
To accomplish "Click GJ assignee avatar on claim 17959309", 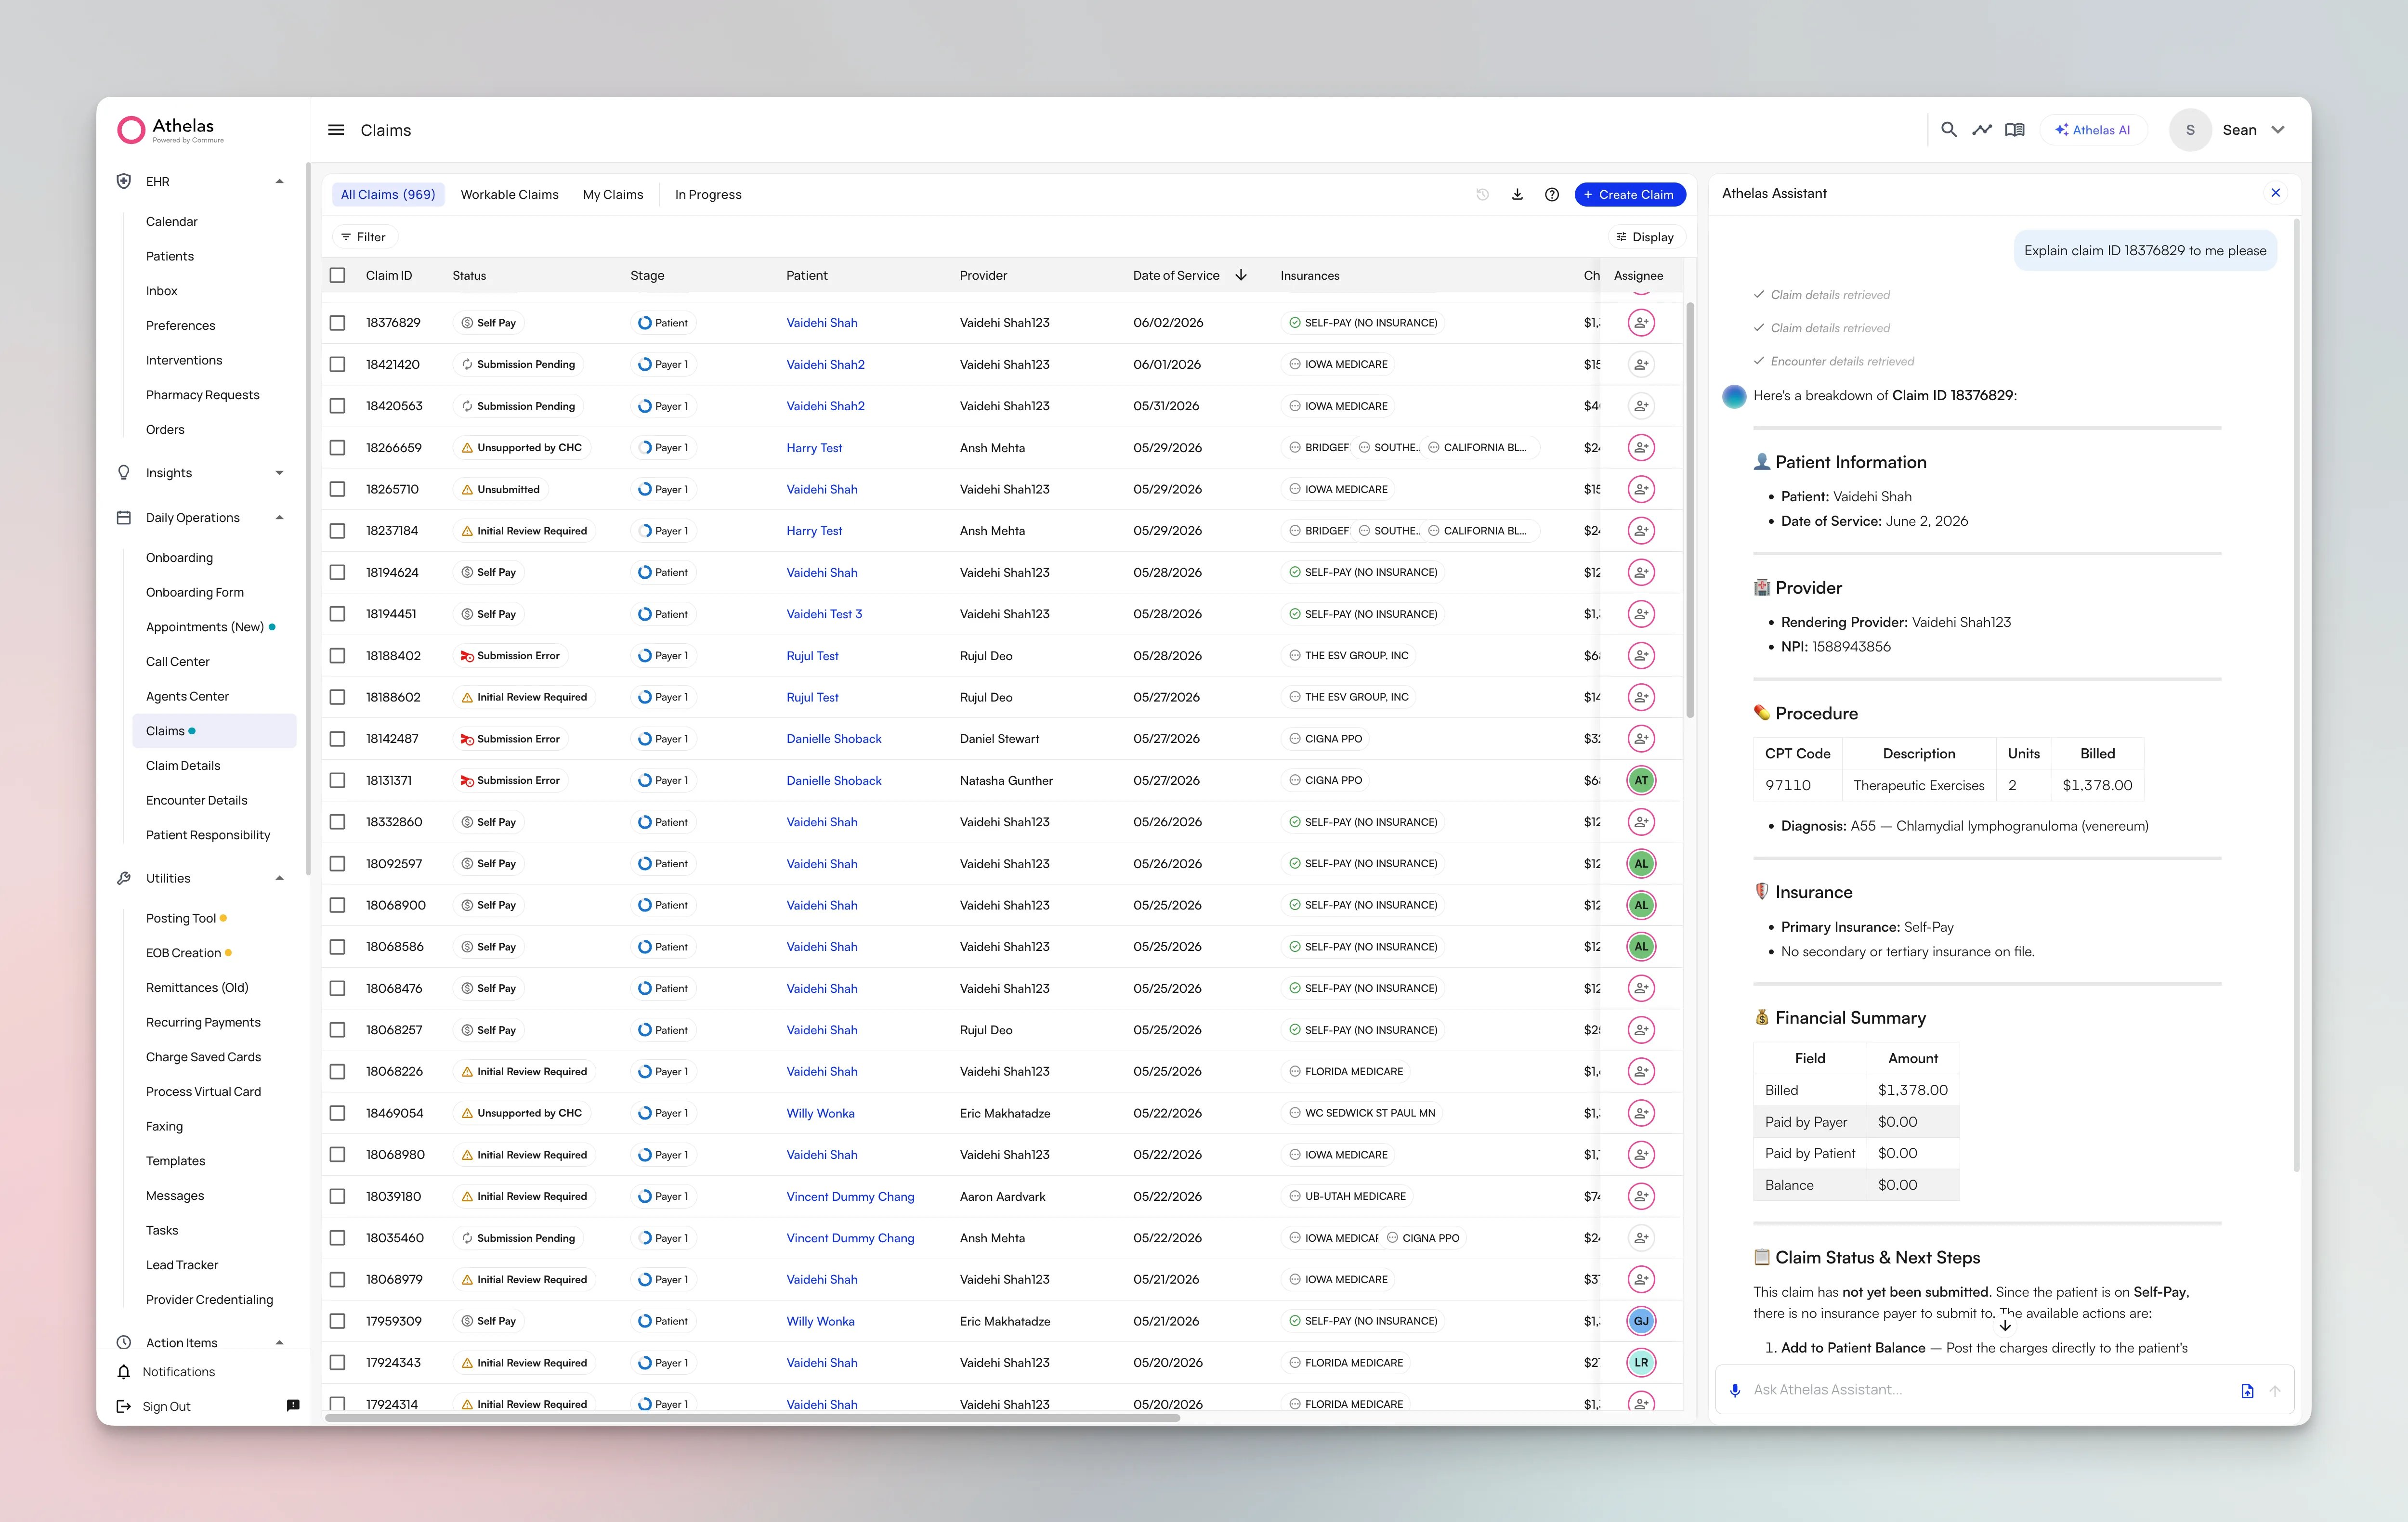I will pos(1641,1321).
